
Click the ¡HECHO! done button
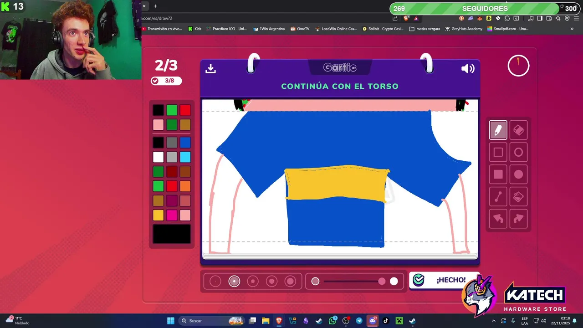tap(444, 280)
